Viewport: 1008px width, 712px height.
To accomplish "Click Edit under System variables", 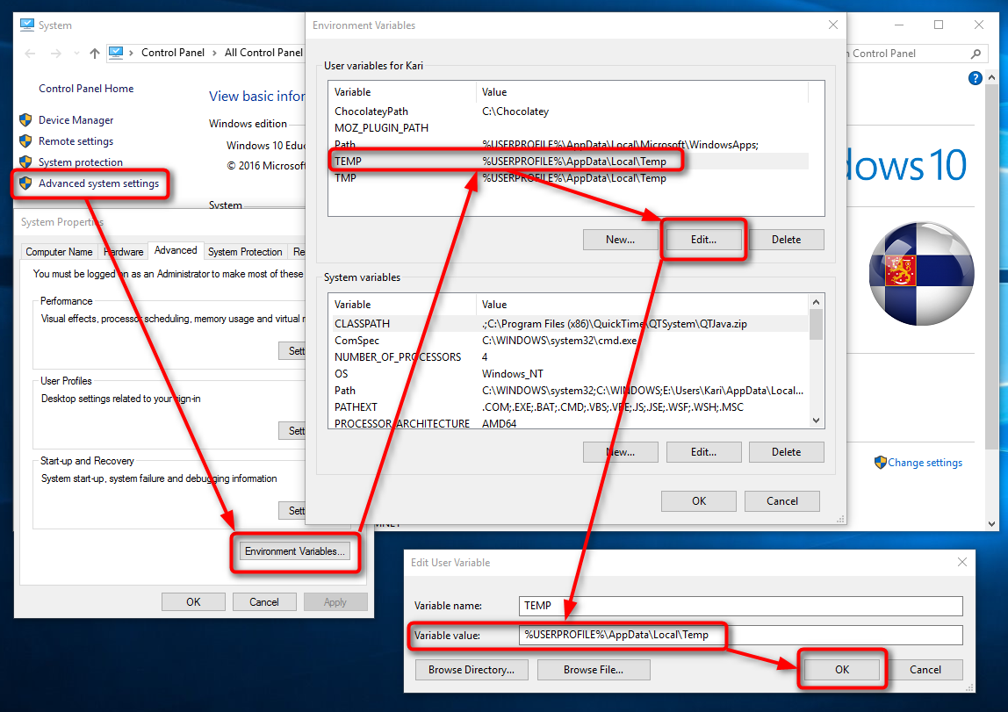I will click(x=704, y=452).
